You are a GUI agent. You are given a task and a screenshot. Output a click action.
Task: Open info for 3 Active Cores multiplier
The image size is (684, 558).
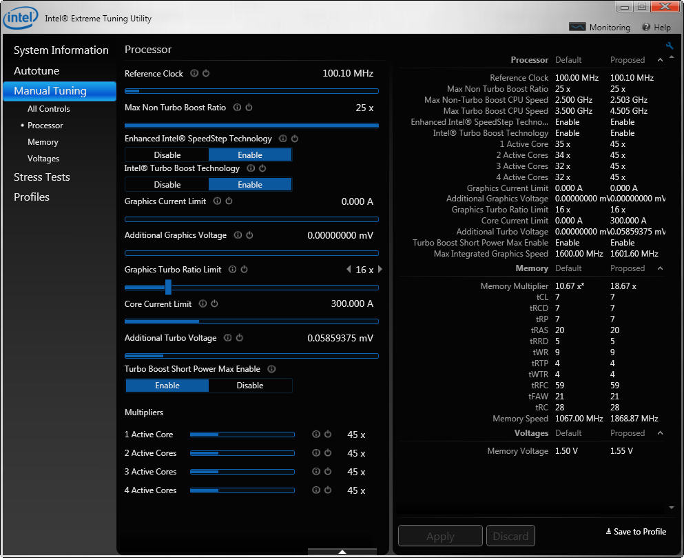(316, 472)
